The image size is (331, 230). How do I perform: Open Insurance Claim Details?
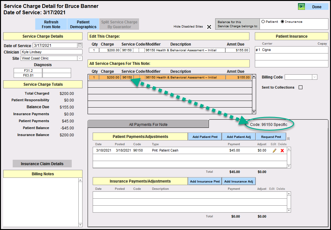[x=42, y=164]
